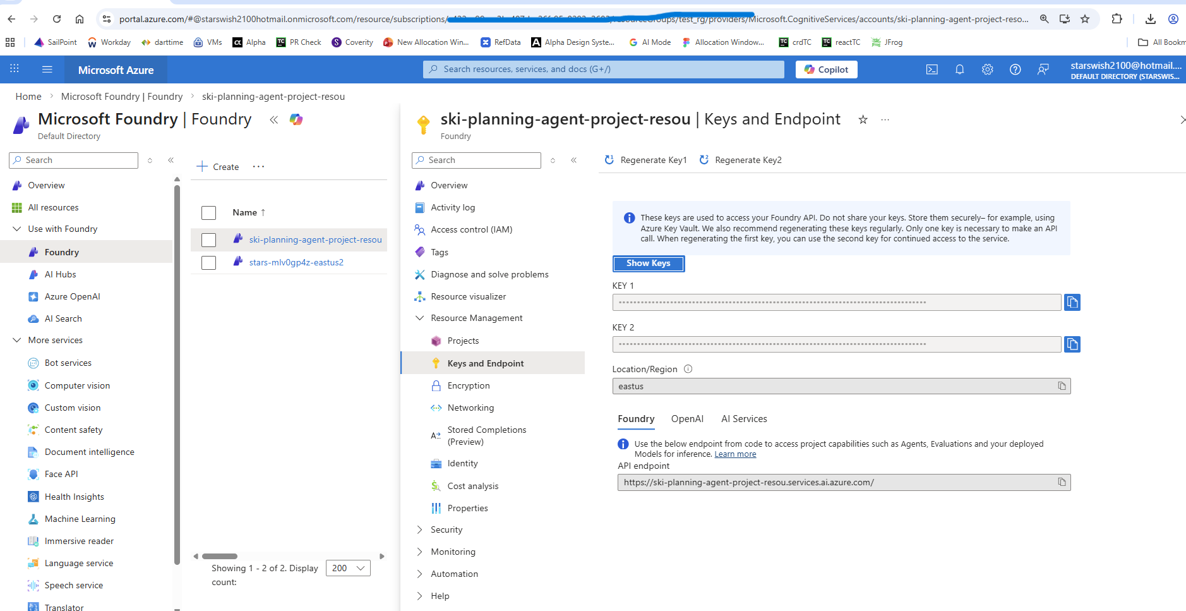1186x611 pixels.
Task: Open Azure Cloud Shell icon
Action: [x=931, y=70]
